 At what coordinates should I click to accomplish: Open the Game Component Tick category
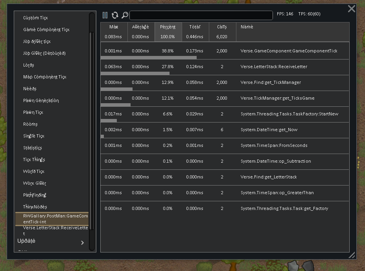(46, 30)
